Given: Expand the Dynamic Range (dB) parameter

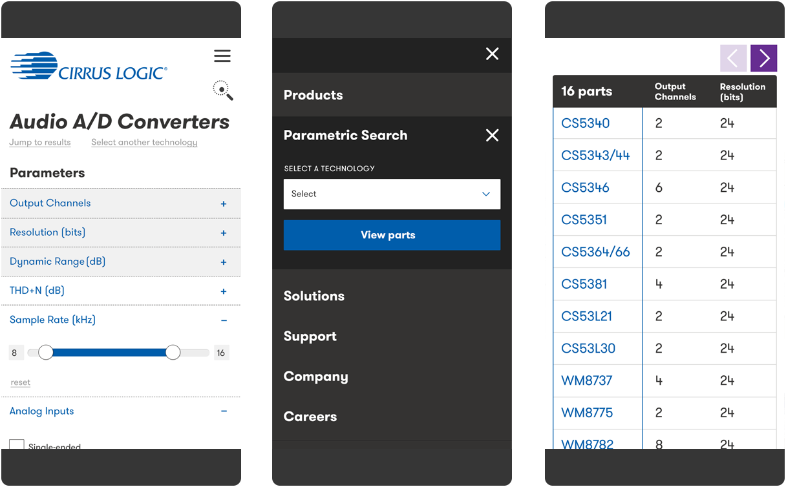Looking at the screenshot, I should click(x=224, y=262).
